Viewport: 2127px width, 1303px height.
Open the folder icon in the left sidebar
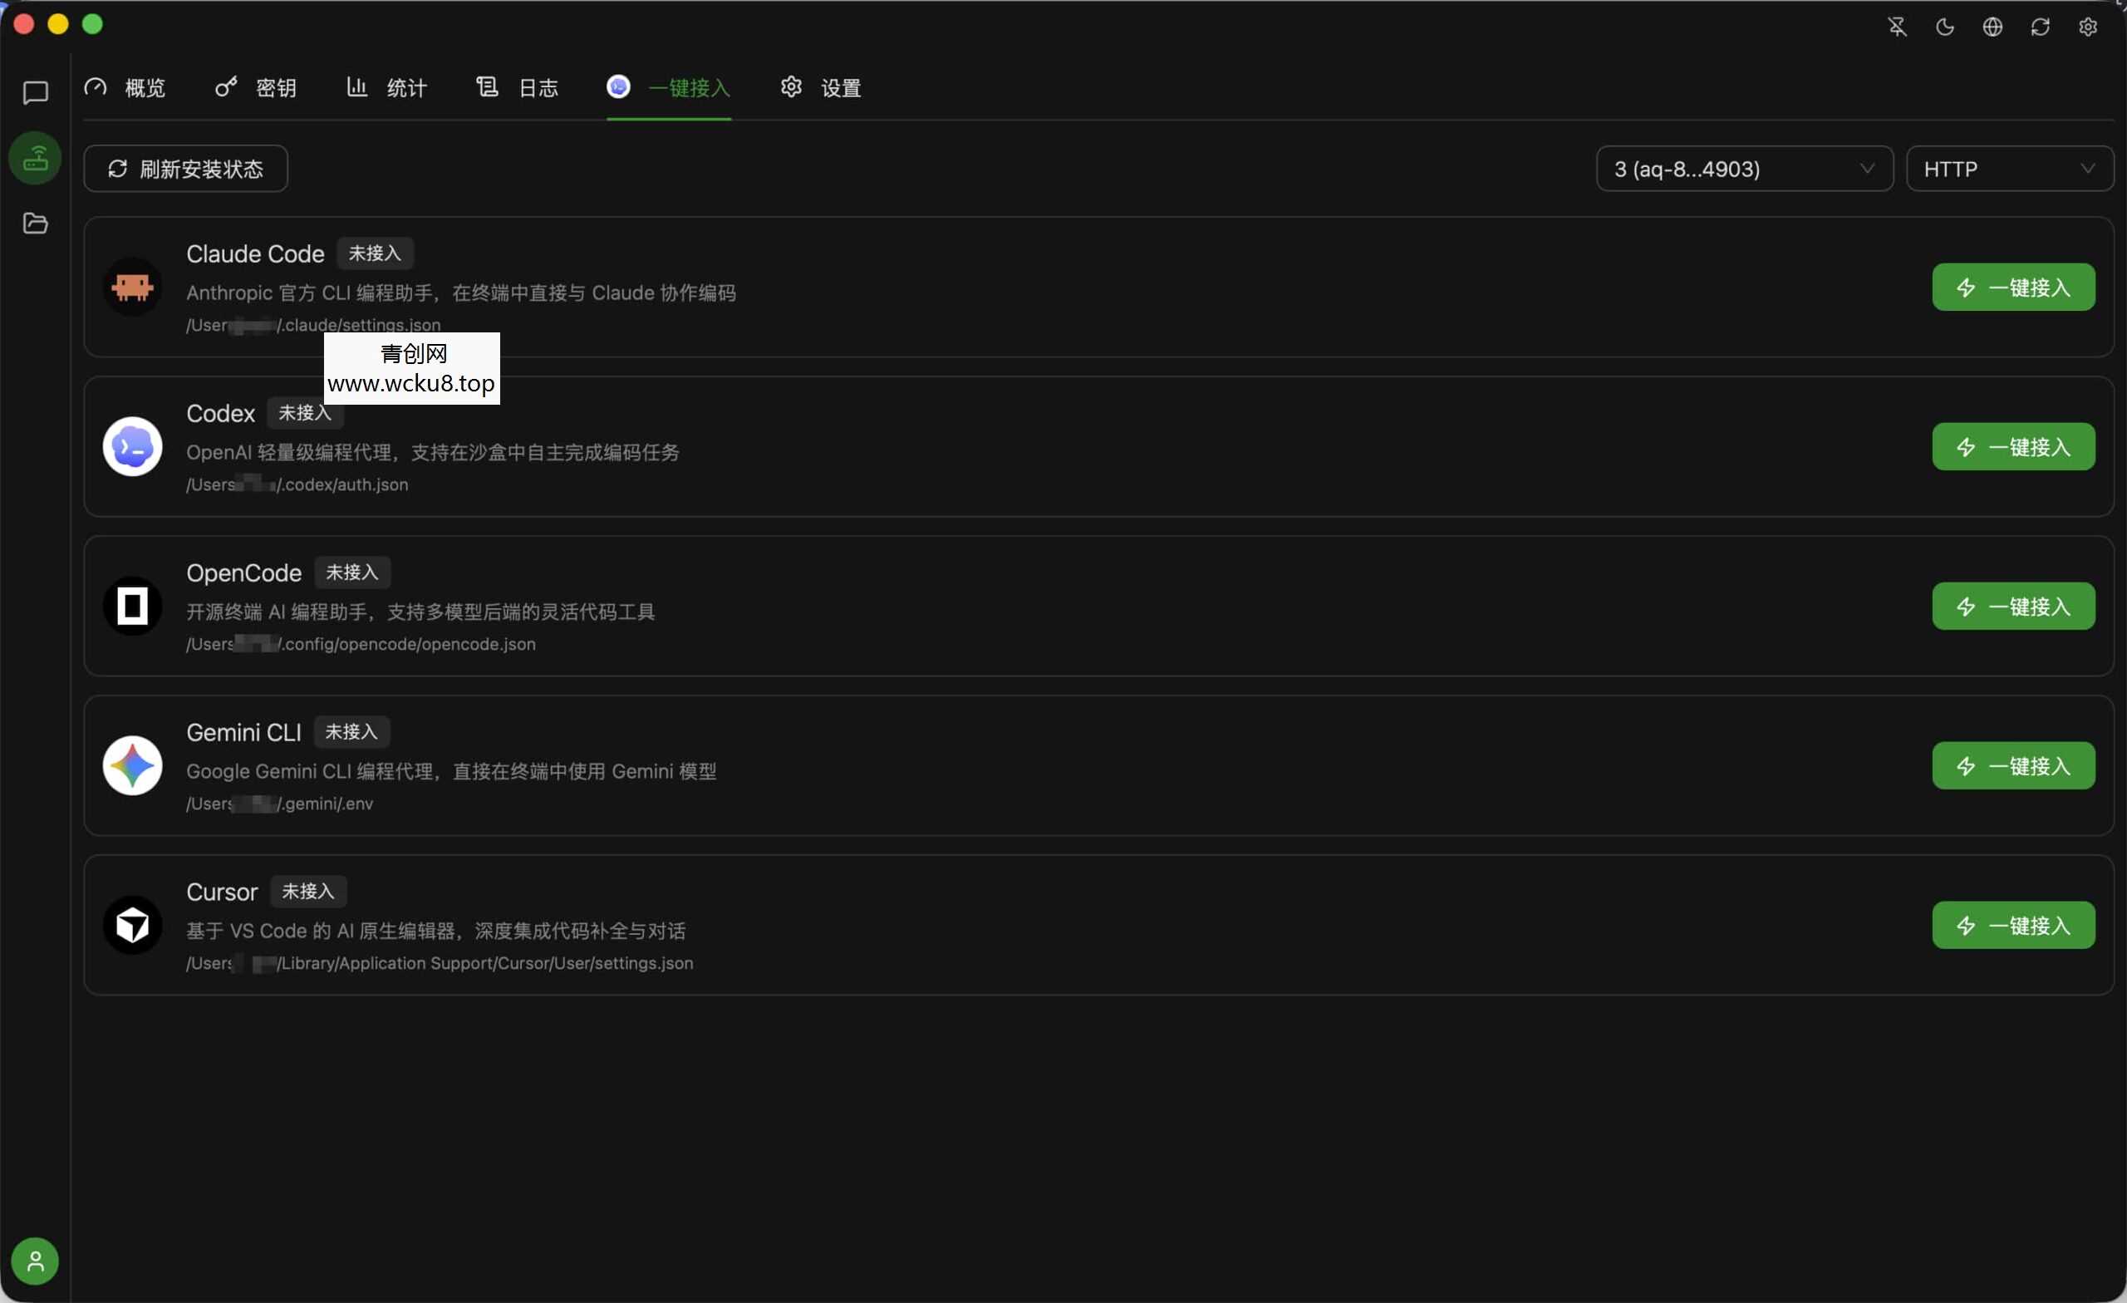tap(35, 224)
